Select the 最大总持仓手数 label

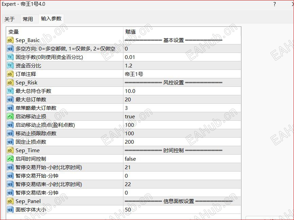(x=33, y=91)
